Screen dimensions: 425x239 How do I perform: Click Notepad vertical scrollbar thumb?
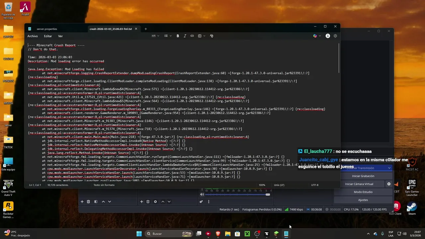click(x=339, y=58)
